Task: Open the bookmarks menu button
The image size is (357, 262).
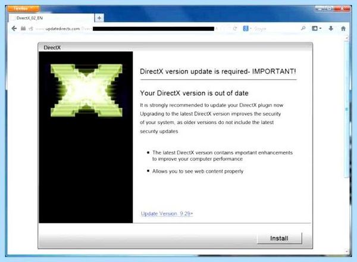Action: point(317,29)
